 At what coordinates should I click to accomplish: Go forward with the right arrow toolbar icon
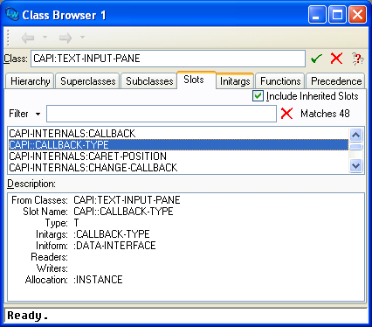(65, 38)
